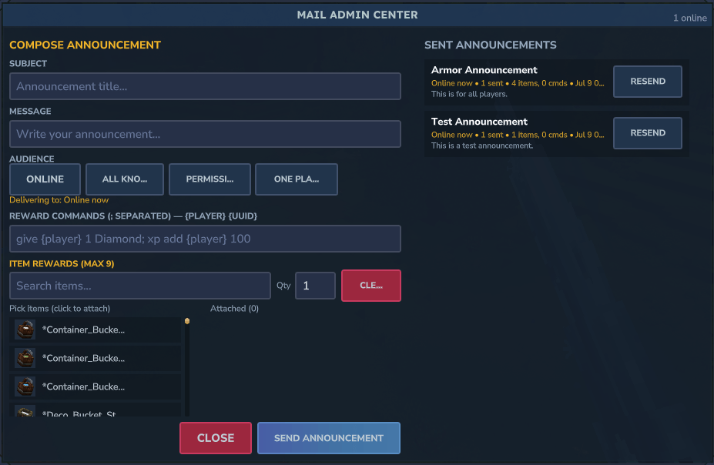Click the Search items field
The image size is (714, 465).
(x=139, y=286)
